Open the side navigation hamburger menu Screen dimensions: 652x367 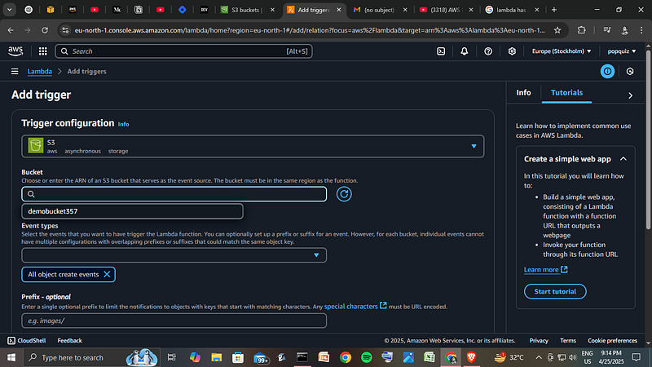(x=15, y=72)
